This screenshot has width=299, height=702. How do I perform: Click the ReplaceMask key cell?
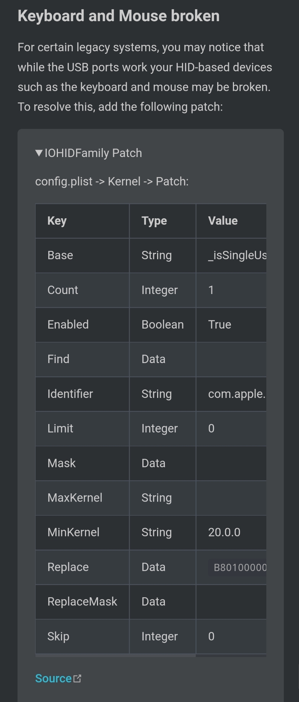(x=82, y=602)
